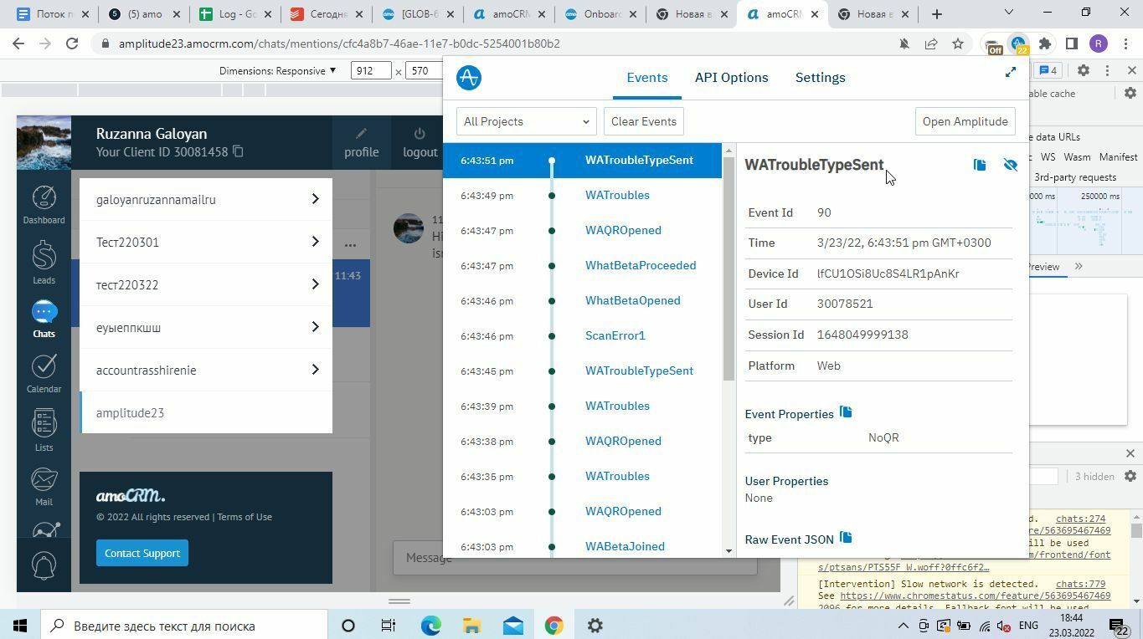This screenshot has height=639, width=1143.
Task: Open the DevTools settings gear
Action: coord(1083,71)
